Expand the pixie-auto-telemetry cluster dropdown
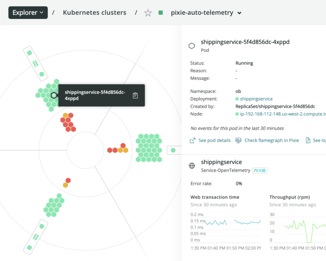 pos(239,13)
